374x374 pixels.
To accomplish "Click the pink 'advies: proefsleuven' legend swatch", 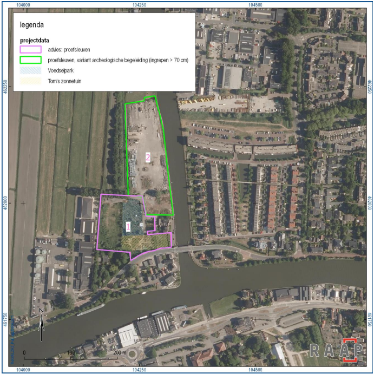I will pyautogui.click(x=30, y=49).
